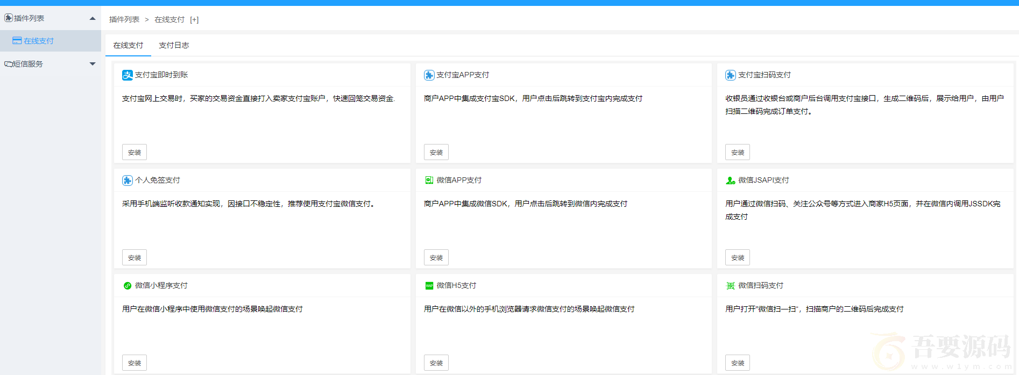Install the 微信H5支付 plugin
1019x375 pixels.
[436, 363]
